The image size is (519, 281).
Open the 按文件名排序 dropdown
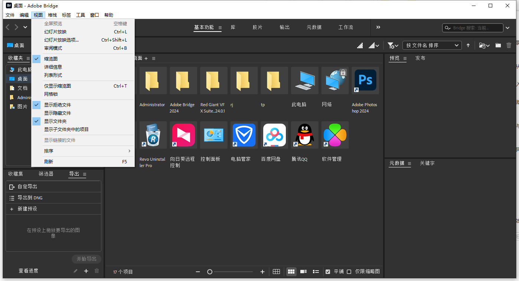tap(432, 45)
